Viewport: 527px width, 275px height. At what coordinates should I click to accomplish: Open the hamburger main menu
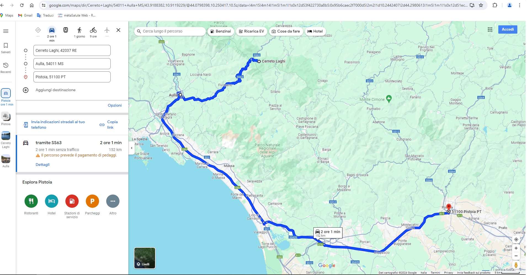pos(6,31)
